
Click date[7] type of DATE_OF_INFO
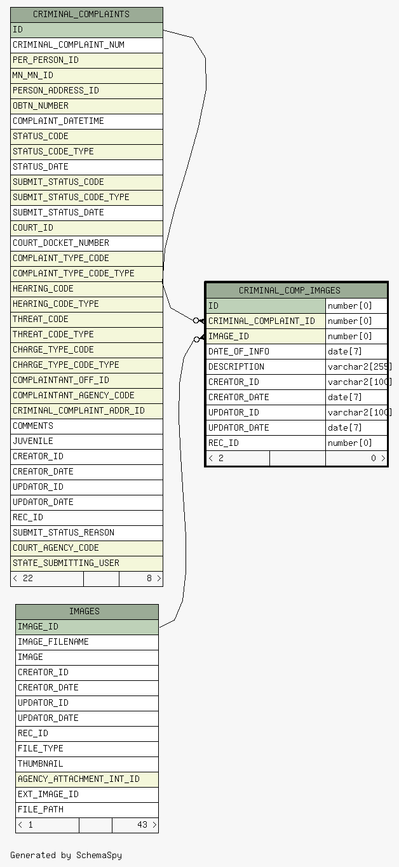356,352
